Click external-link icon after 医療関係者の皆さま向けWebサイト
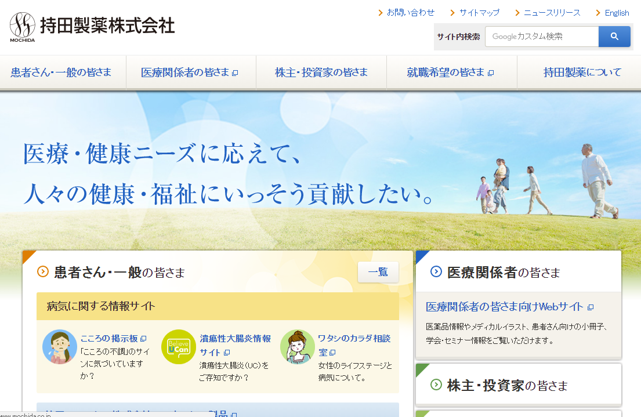 (x=591, y=307)
